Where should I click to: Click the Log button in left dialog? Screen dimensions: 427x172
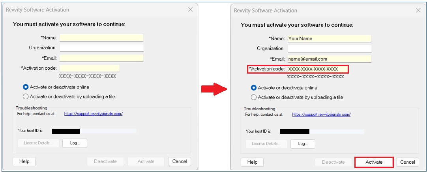75,143
